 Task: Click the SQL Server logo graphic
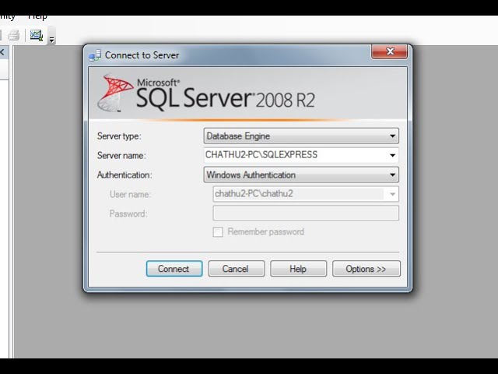115,93
